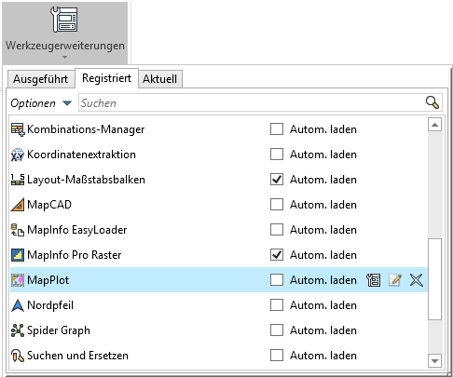Image resolution: width=453 pixels, height=377 pixels.
Task: Run MapPlot via the wrench-list icon
Action: [374, 280]
